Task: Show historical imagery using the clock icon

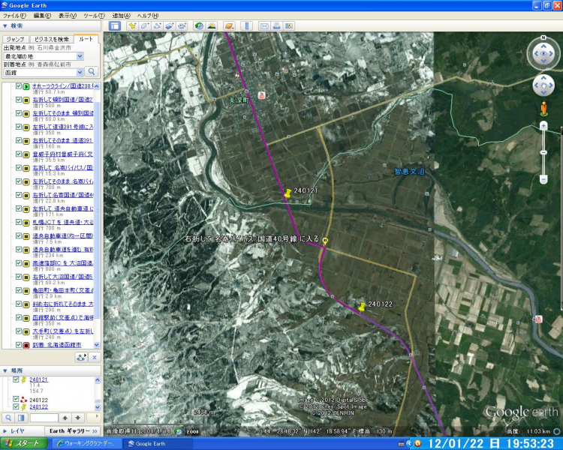Action: (x=199, y=25)
